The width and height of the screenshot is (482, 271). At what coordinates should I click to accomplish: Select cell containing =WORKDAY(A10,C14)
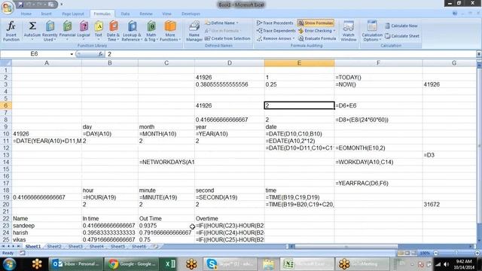(378, 162)
